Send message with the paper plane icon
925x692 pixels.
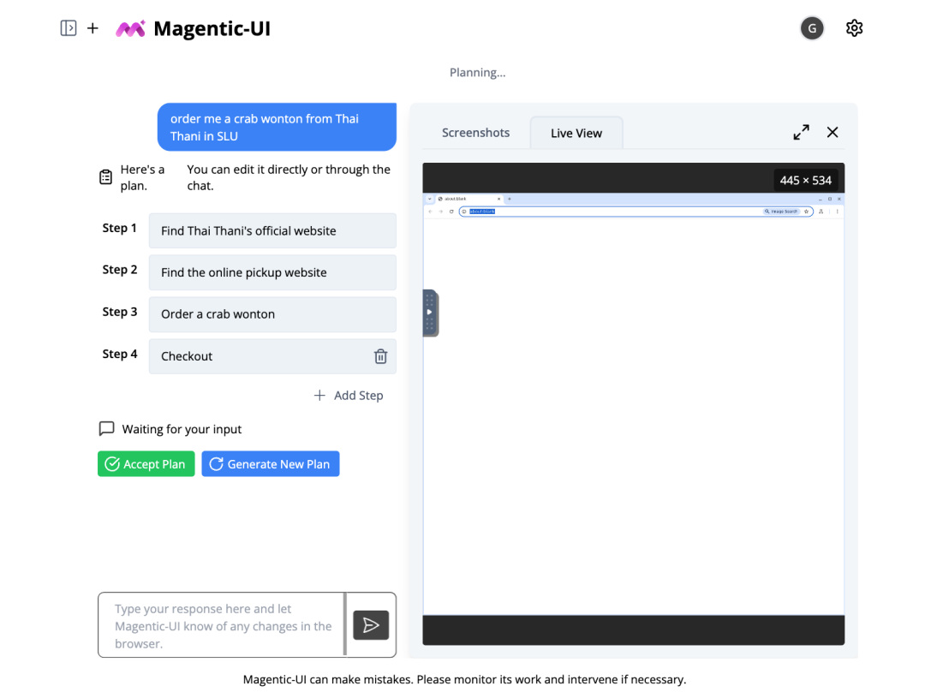[371, 624]
